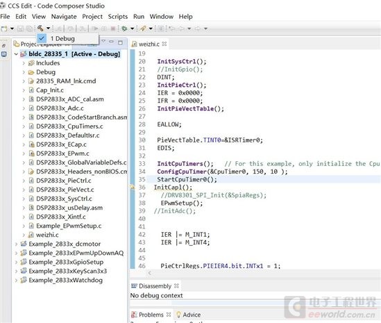Click the InitPieVectTable(); code line
Screen dimensions: 381x323
coord(190,109)
